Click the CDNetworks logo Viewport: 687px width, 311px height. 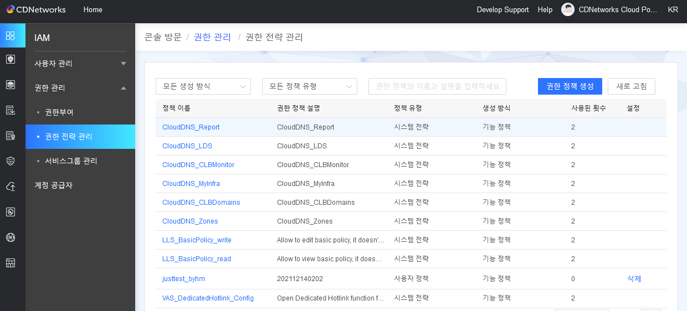(36, 9)
